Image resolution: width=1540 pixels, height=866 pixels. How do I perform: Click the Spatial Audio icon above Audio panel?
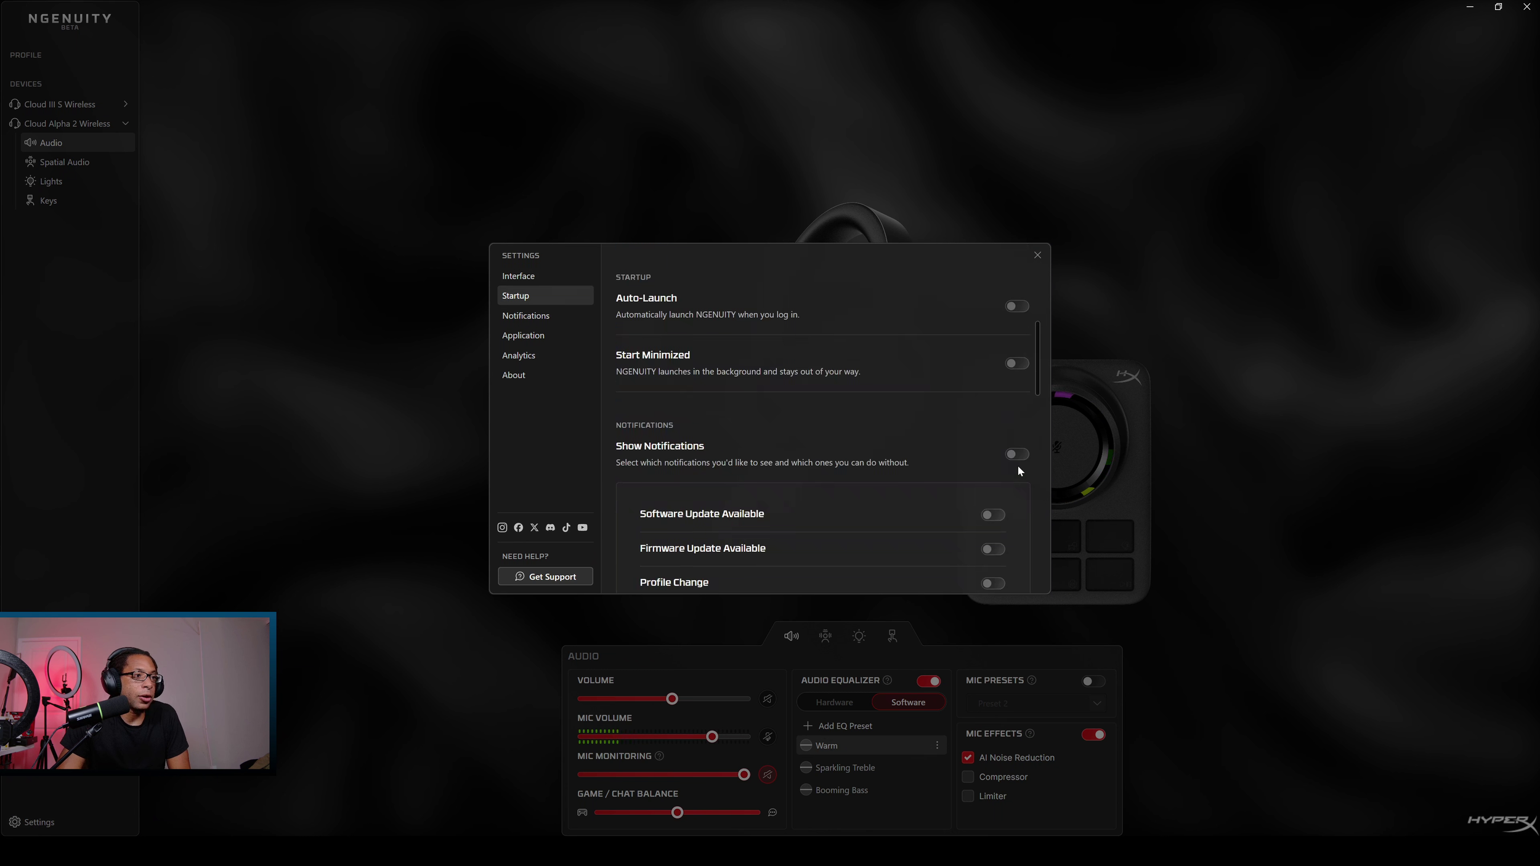825,636
